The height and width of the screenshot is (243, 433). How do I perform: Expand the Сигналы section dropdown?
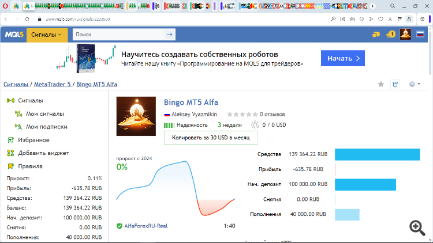pyautogui.click(x=47, y=35)
